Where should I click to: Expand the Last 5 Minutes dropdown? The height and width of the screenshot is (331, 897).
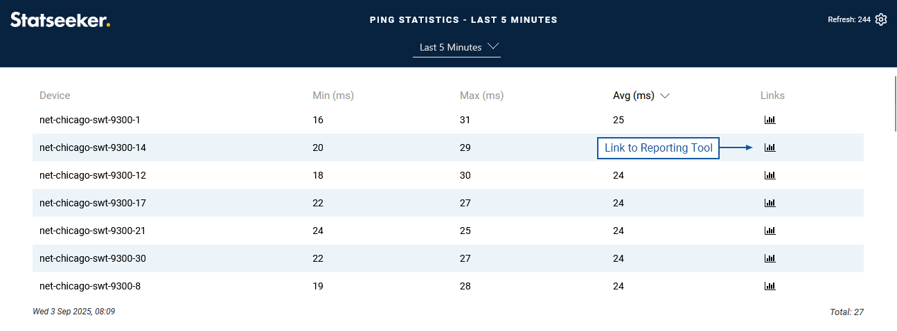456,47
